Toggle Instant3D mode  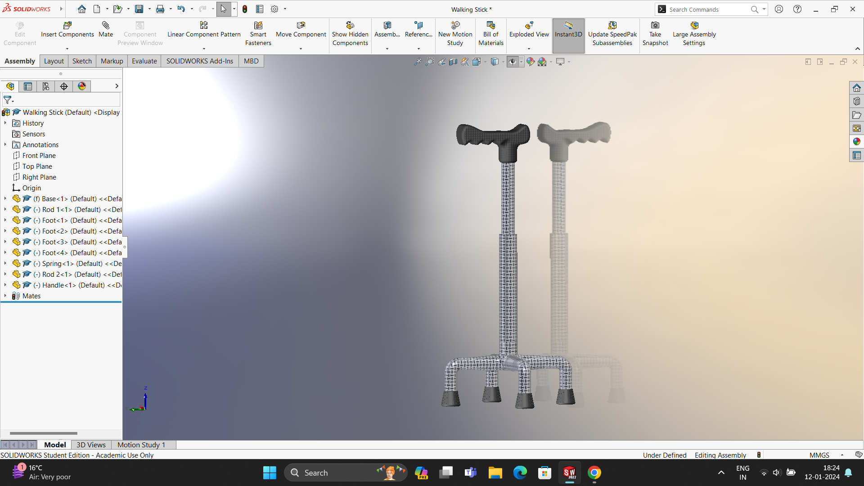(568, 36)
